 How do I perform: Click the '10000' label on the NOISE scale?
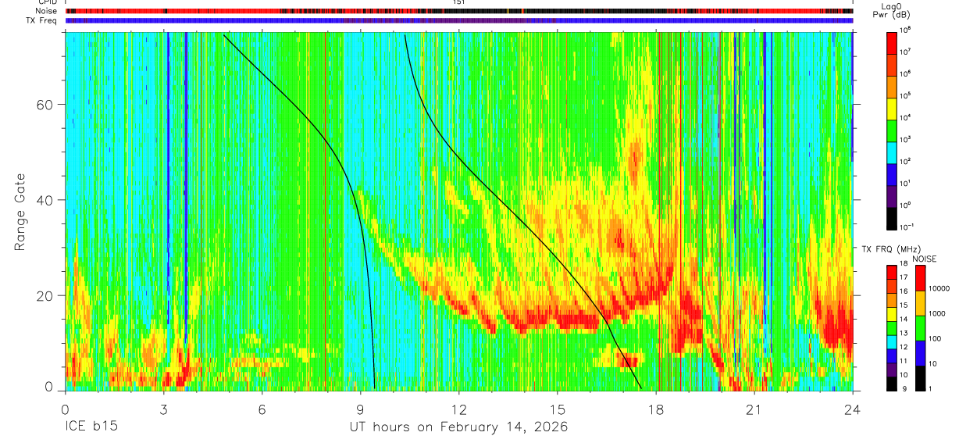click(x=939, y=289)
